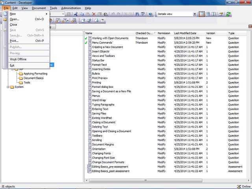Click the horizontal scrollbar right arrow
252x189 pixels.
248,180
